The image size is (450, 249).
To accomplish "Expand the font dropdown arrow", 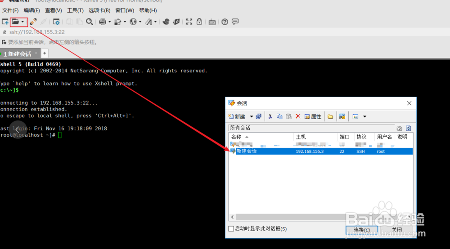I will 156,22.
